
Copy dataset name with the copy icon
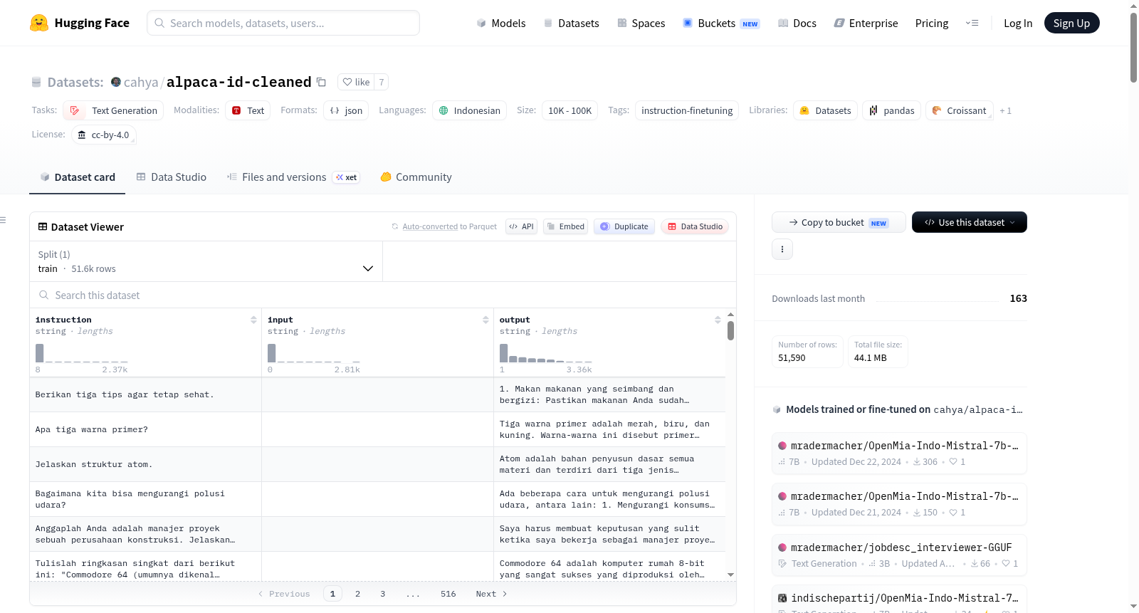click(321, 82)
